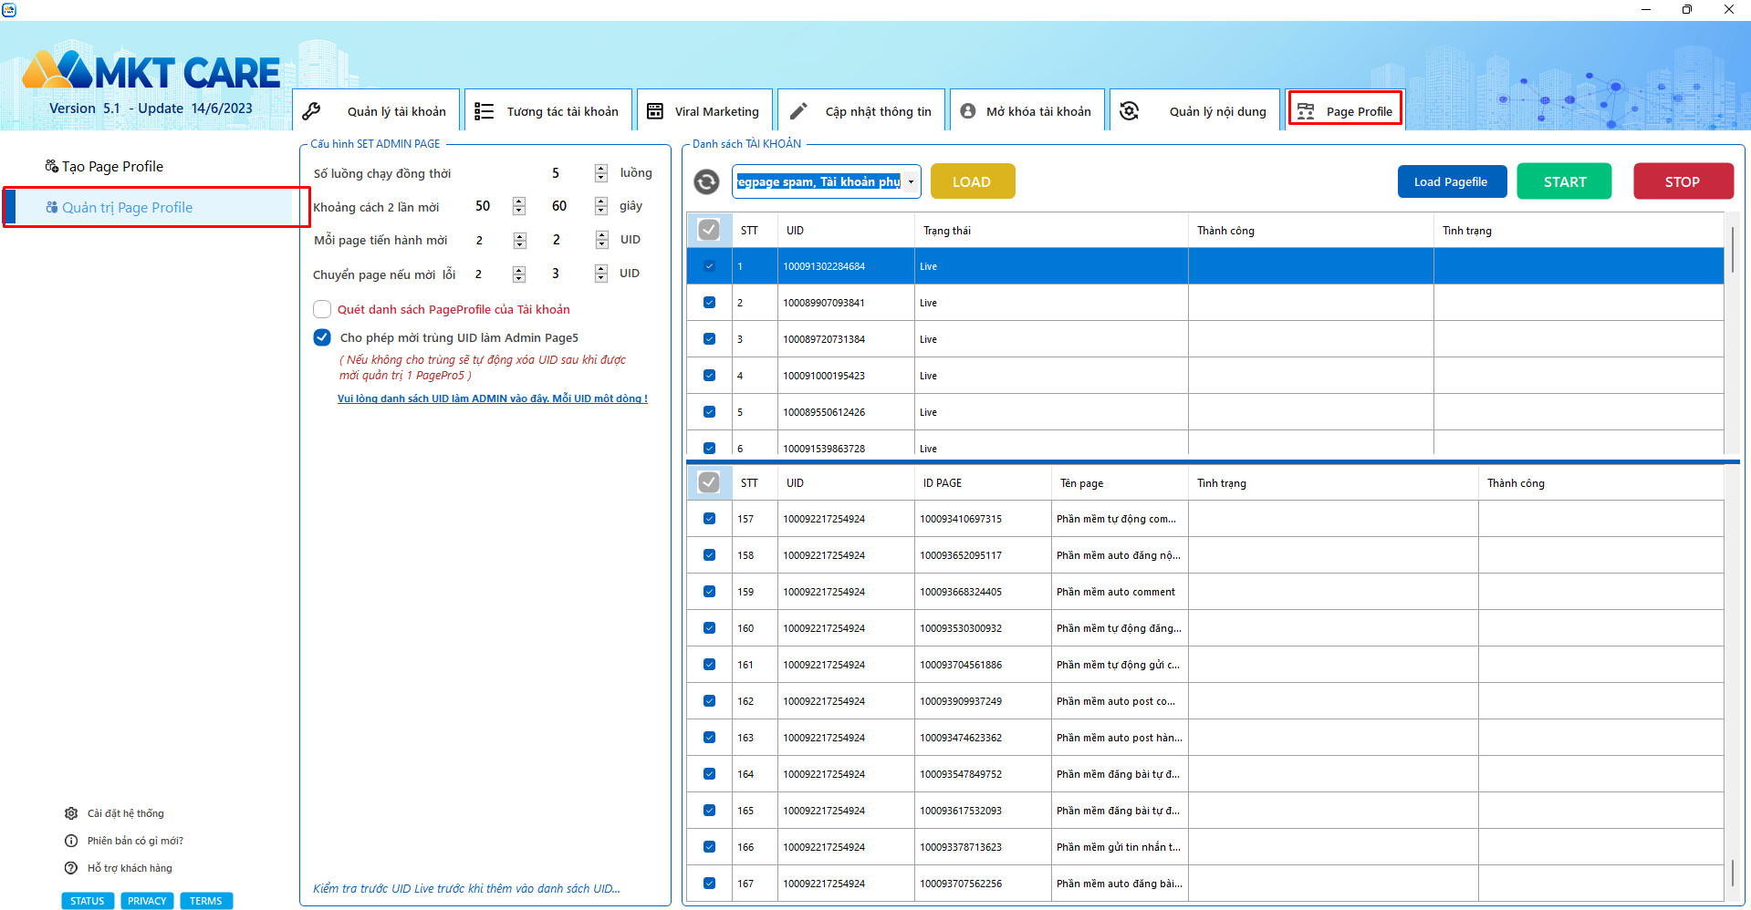The height and width of the screenshot is (910, 1751).
Task: Click the Mỗi page tiến hành mời maximum stepper
Action: tap(601, 240)
